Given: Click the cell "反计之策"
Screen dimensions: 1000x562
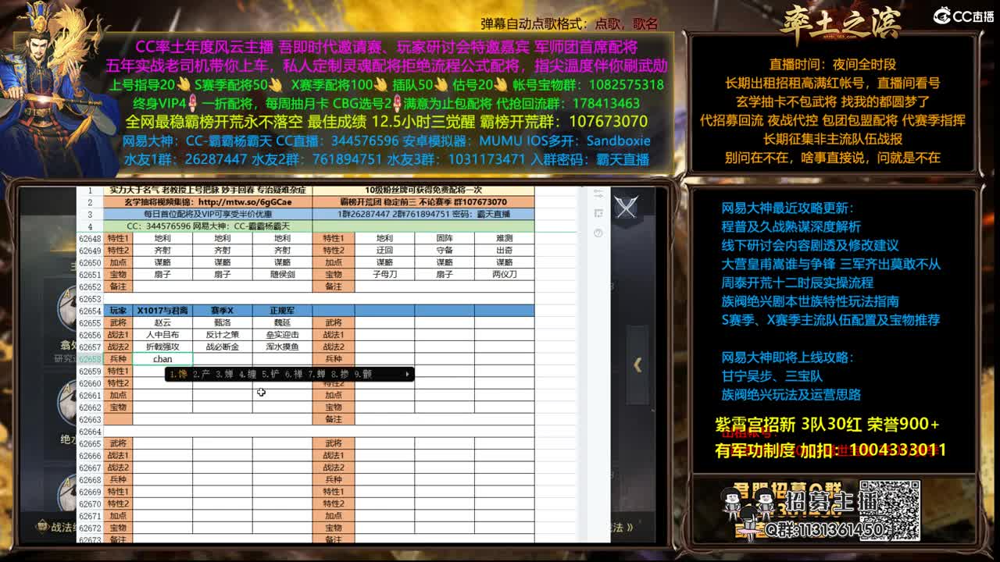Looking at the screenshot, I should point(223,335).
